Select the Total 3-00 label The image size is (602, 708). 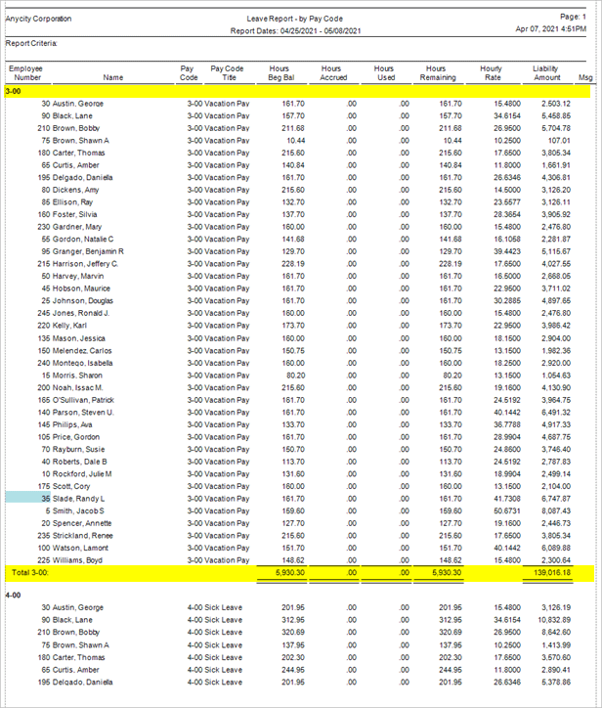(x=29, y=572)
